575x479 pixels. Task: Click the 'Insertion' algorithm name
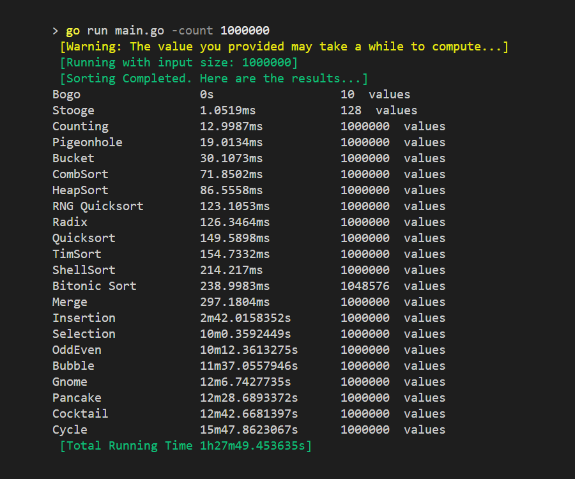click(x=84, y=318)
